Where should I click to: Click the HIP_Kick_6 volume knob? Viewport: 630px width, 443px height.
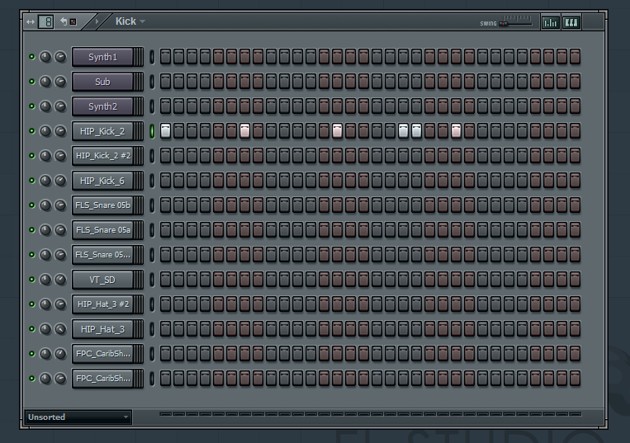(x=60, y=181)
